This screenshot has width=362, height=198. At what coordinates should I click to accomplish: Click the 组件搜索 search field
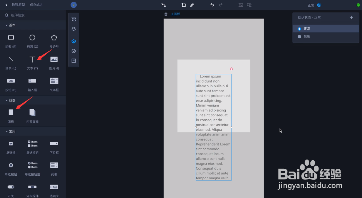pos(33,15)
